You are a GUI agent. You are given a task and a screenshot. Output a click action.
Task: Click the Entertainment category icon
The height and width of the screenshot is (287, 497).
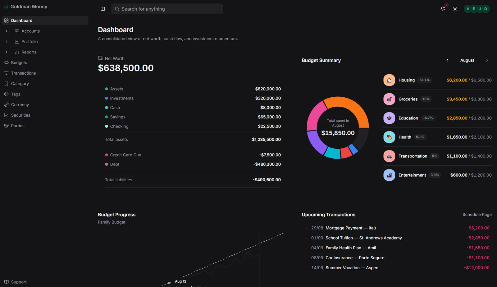[389, 175]
